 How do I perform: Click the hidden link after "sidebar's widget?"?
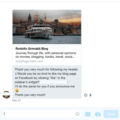tap(54, 82)
